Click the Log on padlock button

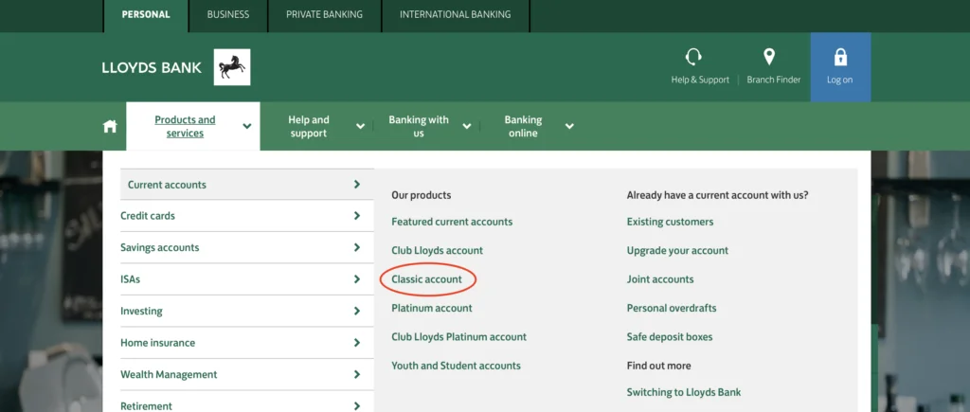[840, 67]
